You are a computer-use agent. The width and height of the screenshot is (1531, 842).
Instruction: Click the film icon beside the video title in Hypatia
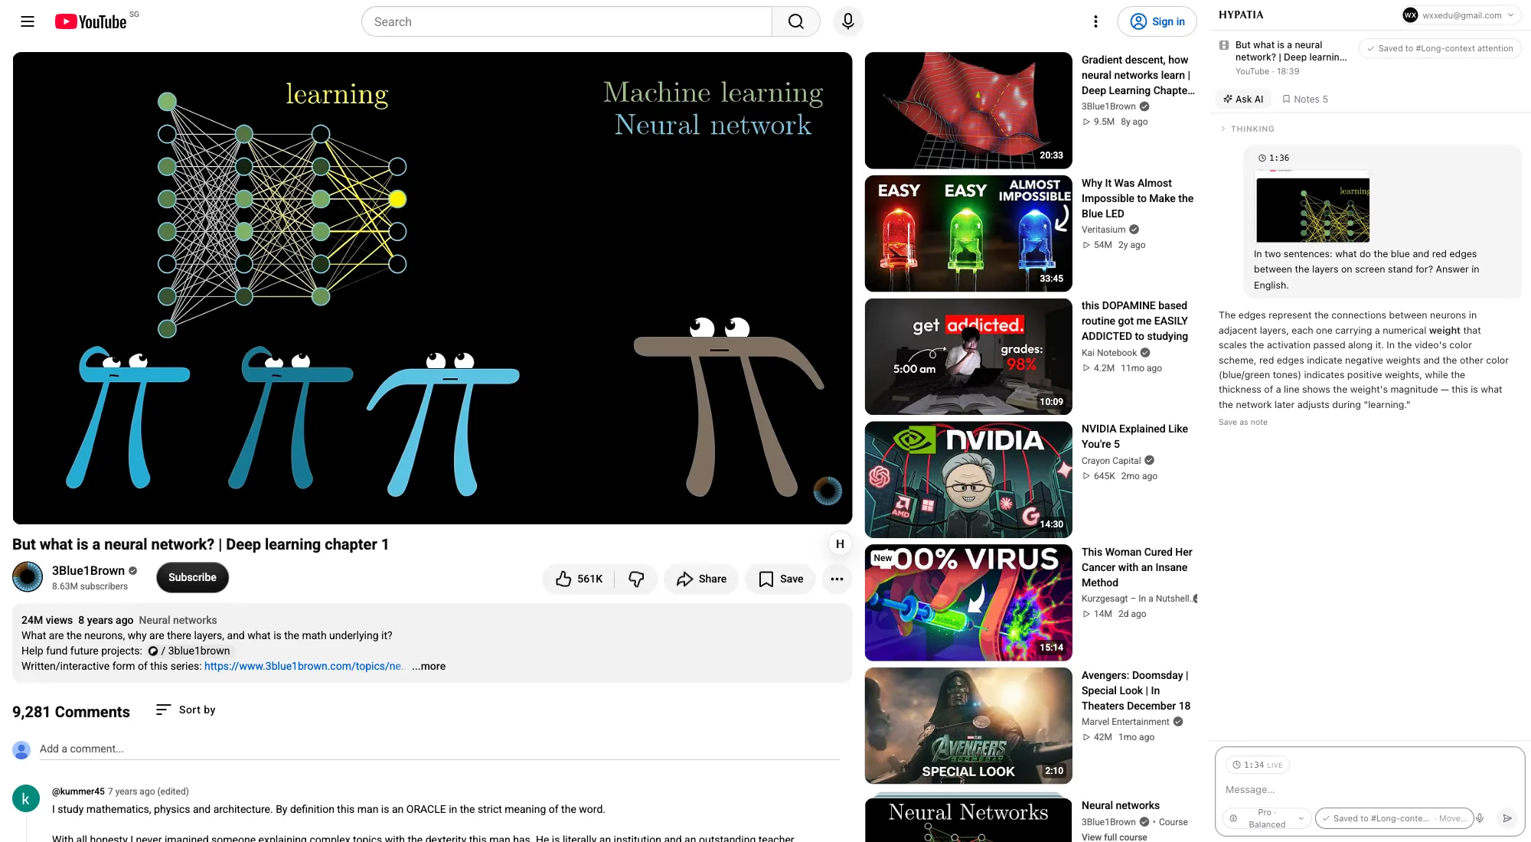[1224, 45]
